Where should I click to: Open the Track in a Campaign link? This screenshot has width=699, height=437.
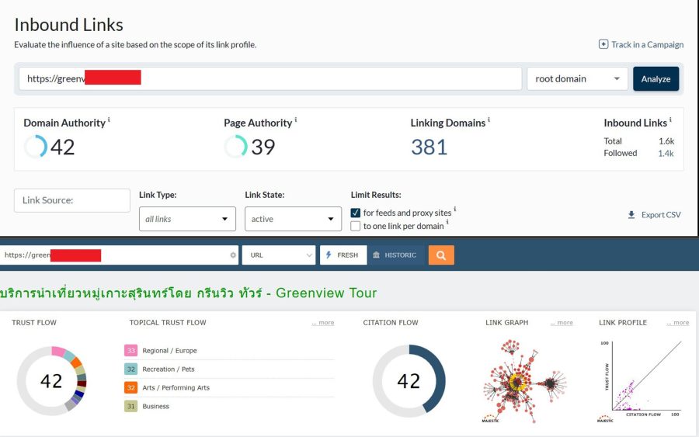(x=647, y=44)
